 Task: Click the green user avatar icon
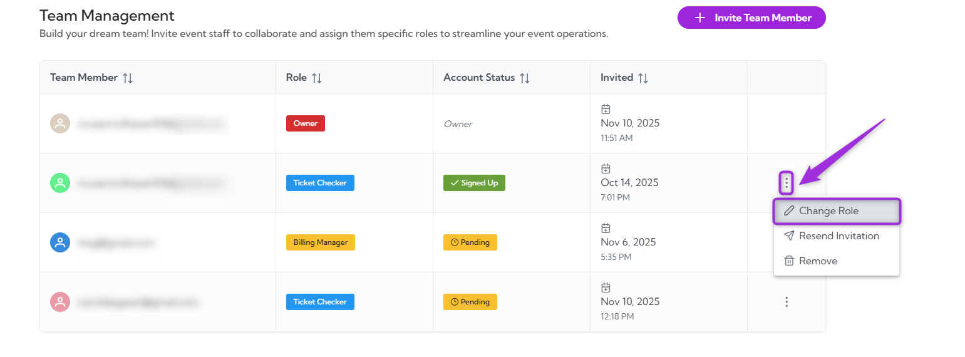click(x=60, y=183)
